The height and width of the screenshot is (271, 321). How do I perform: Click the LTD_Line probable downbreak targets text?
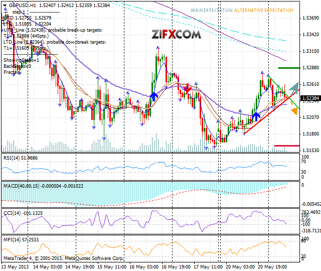[55, 42]
